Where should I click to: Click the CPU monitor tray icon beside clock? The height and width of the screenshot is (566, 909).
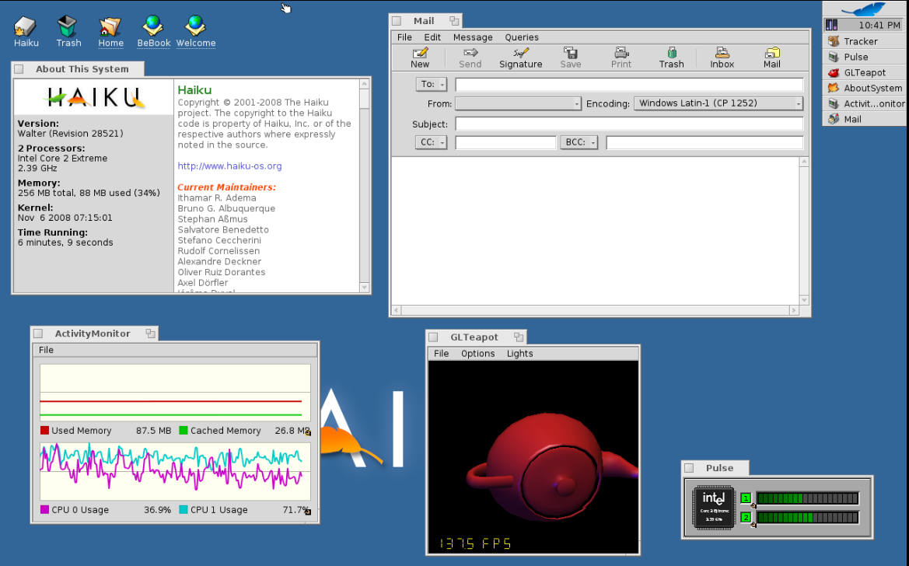[831, 25]
